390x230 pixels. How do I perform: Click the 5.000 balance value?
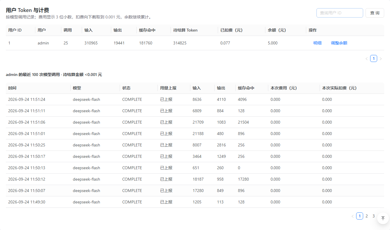pos(273,43)
